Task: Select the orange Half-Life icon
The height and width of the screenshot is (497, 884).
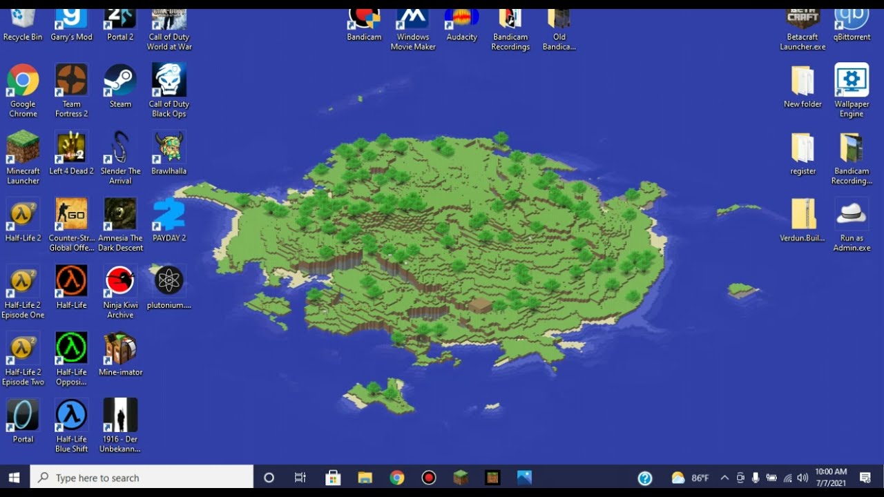Action: [x=71, y=286]
